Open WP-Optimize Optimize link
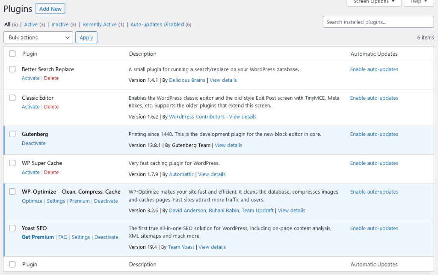 pyautogui.click(x=32, y=201)
